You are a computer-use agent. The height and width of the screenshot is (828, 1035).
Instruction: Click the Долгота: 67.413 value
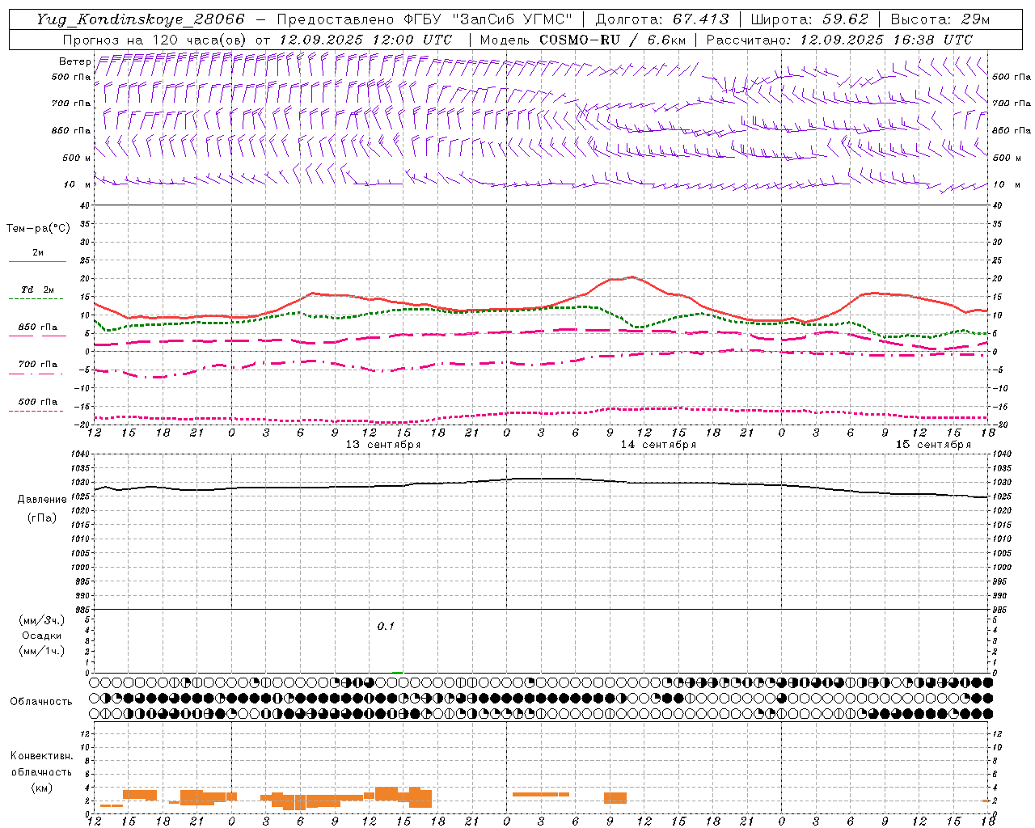point(662,19)
